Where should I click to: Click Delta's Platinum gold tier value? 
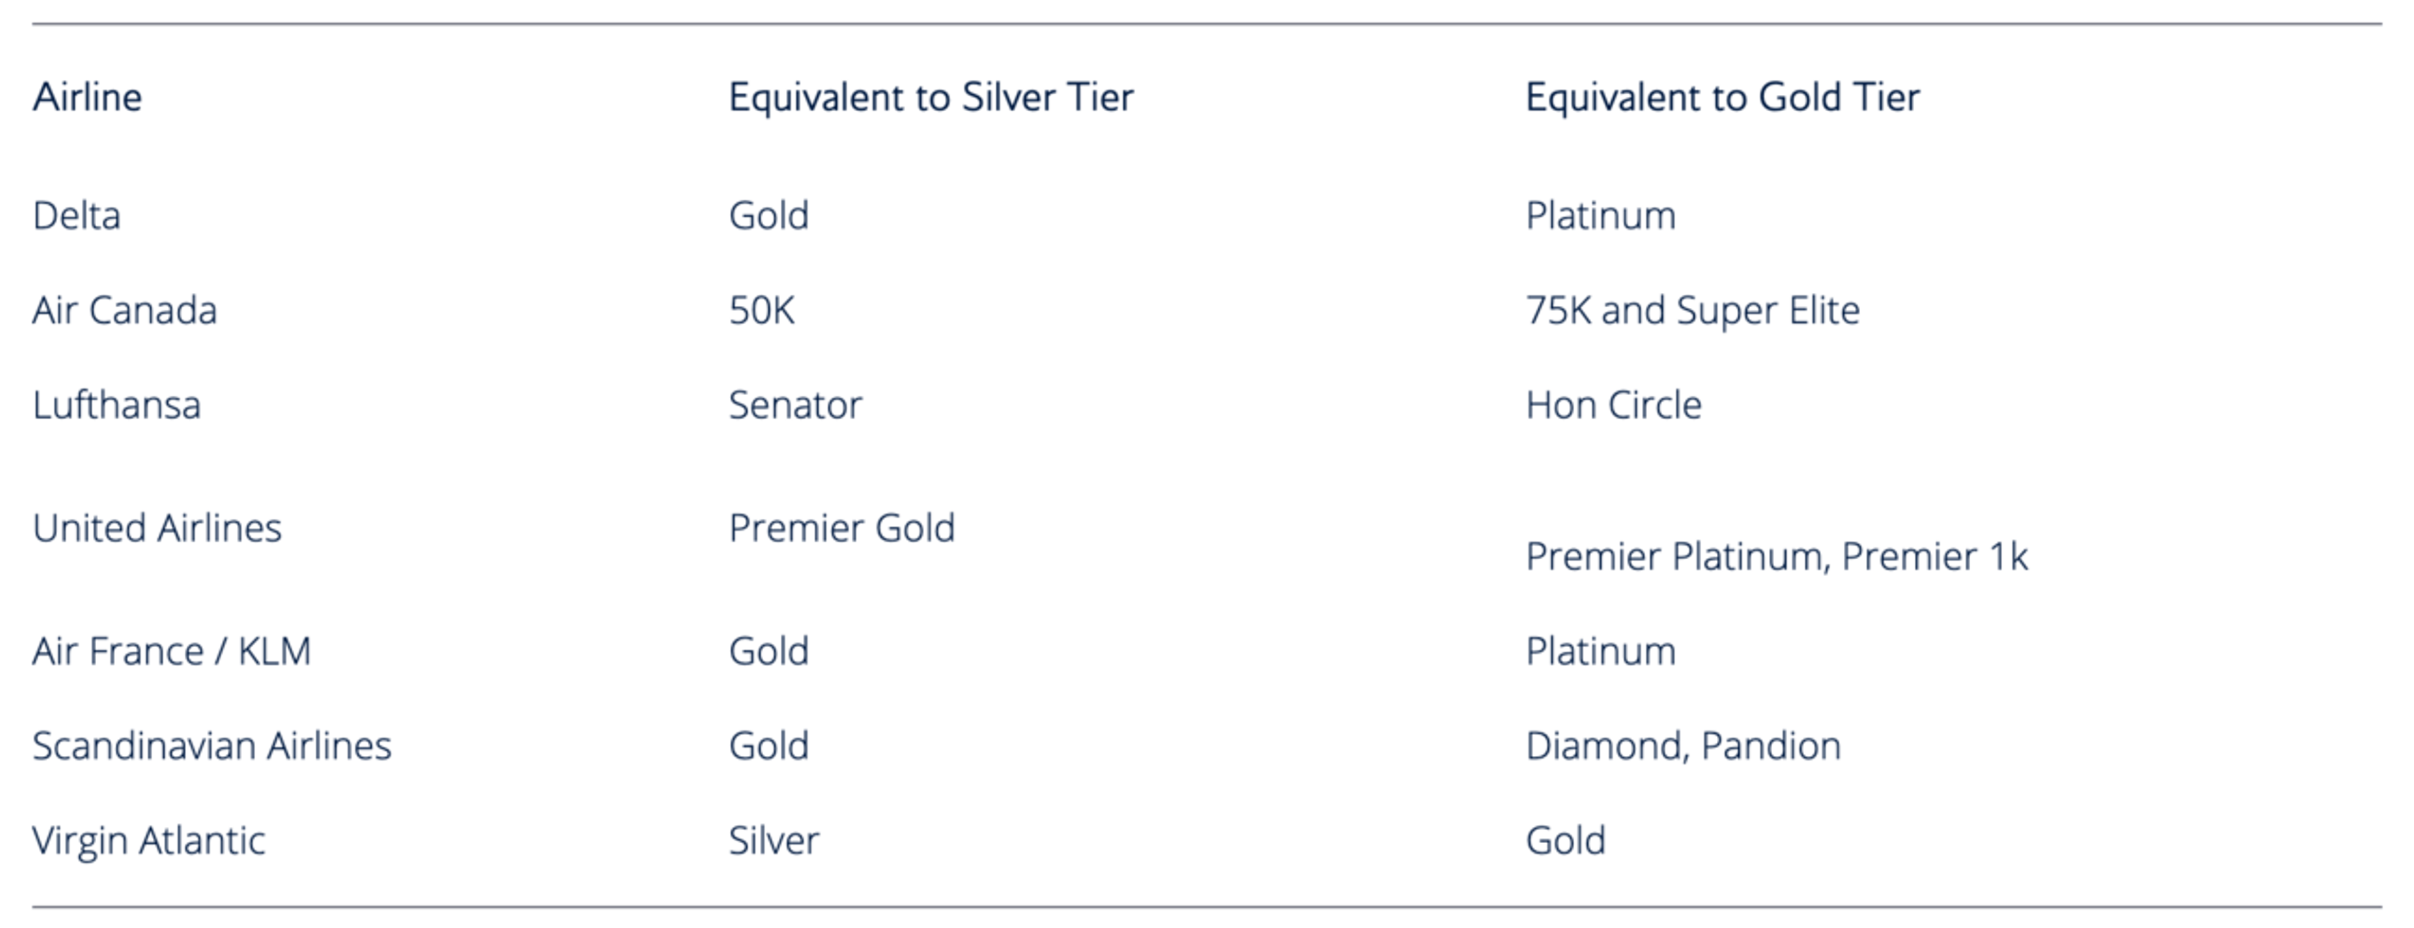click(x=1601, y=216)
